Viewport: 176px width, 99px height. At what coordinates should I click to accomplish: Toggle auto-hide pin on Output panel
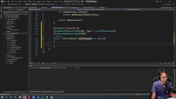173,65
